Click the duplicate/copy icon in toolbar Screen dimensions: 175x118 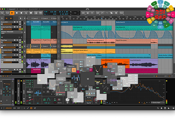pyautogui.click(x=112, y=13)
